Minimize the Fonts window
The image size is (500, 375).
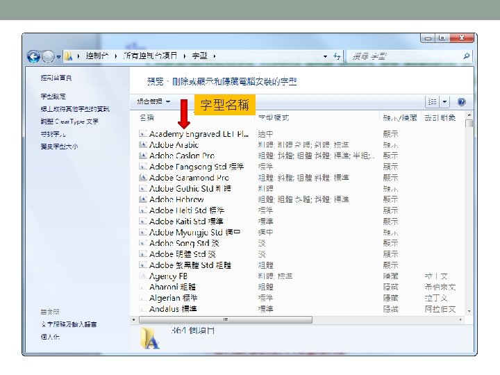[428, 38]
